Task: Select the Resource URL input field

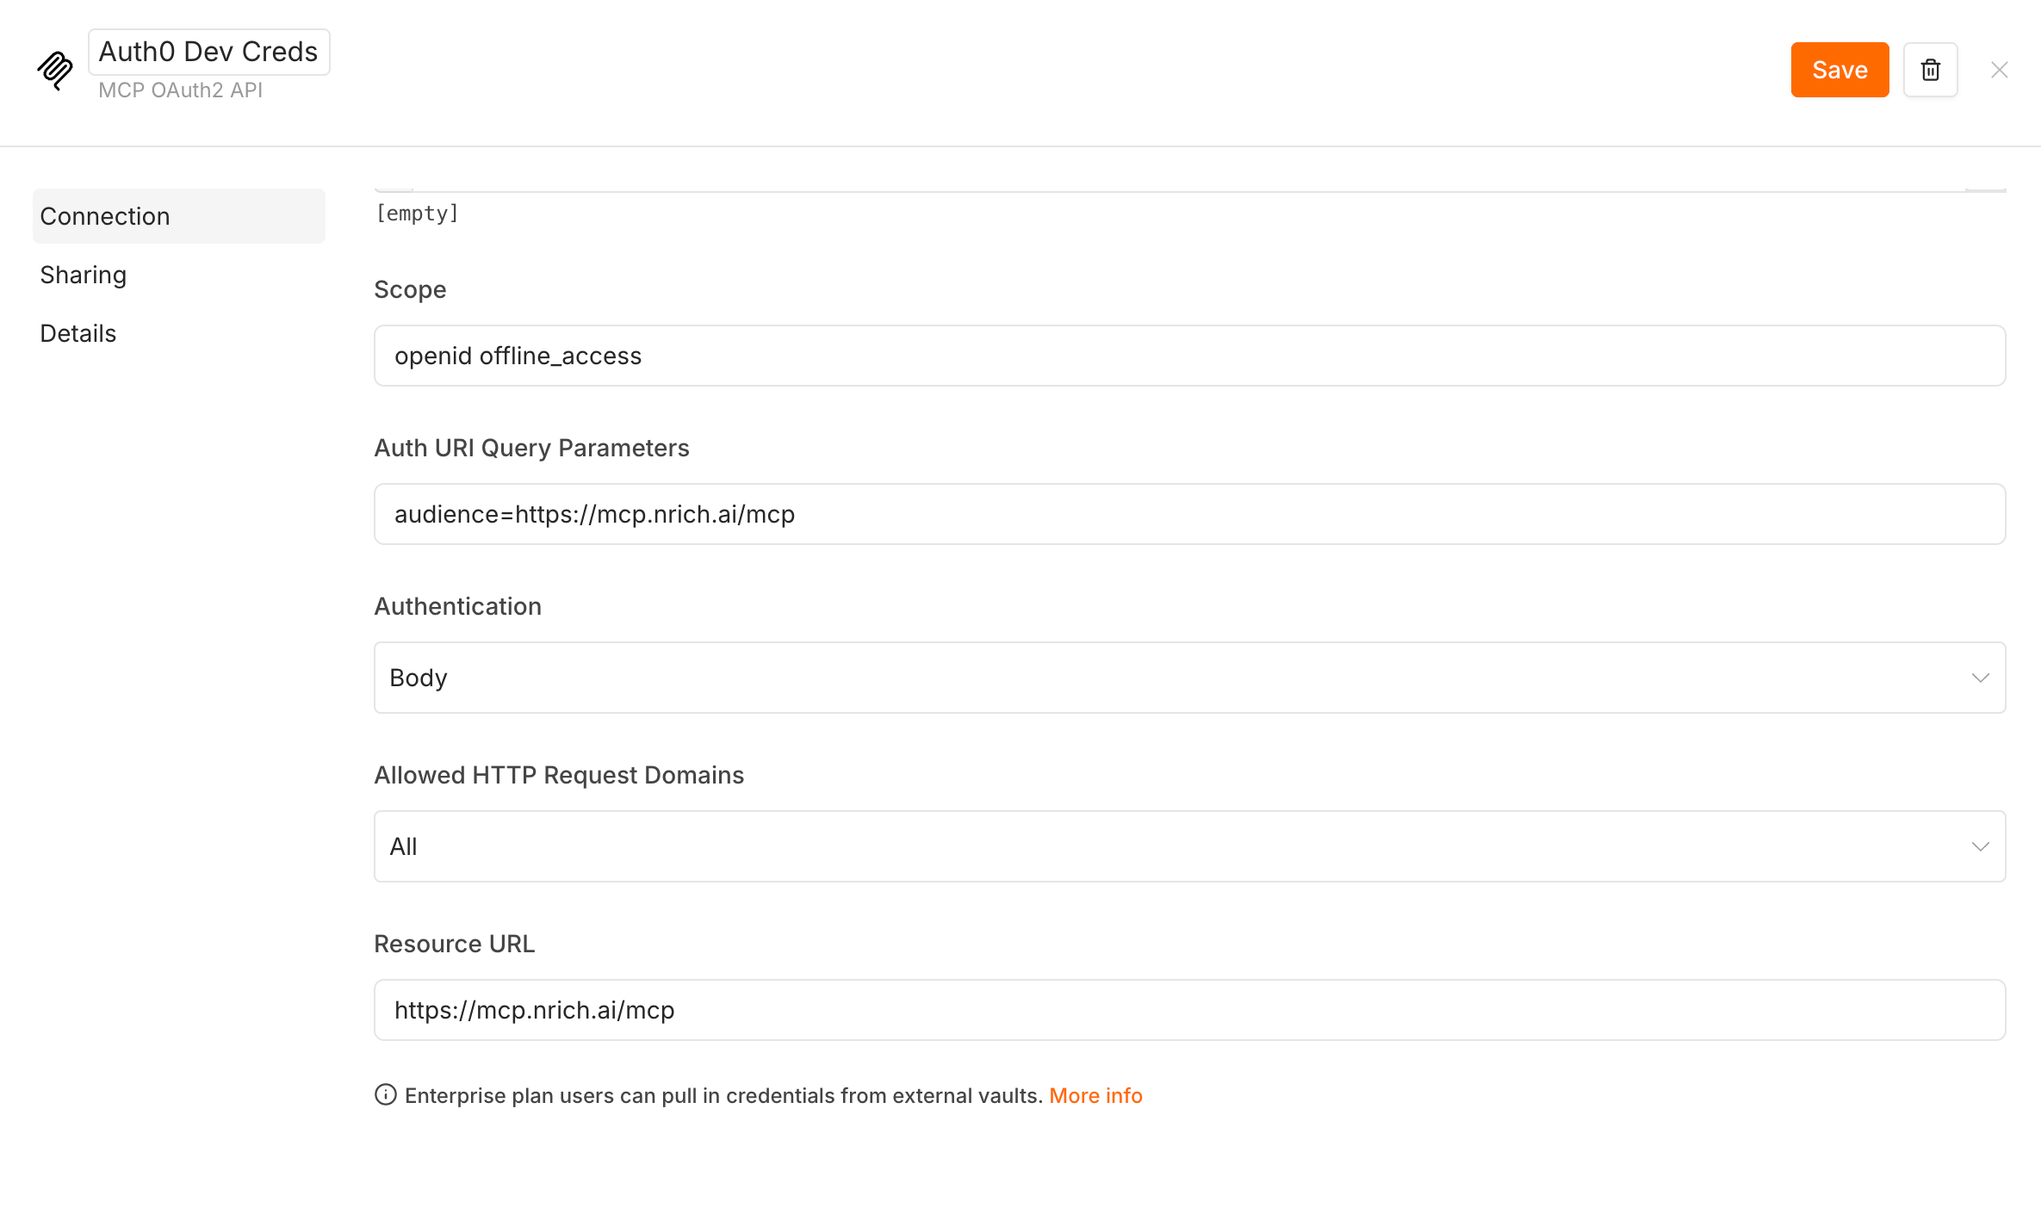Action: [1189, 1010]
